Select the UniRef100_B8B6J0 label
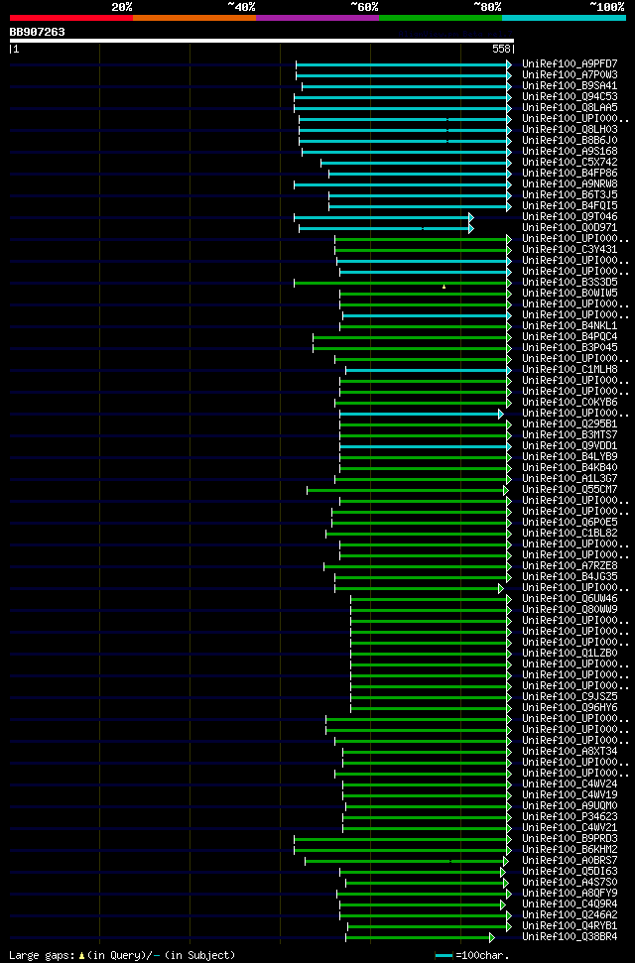The height and width of the screenshot is (963, 635). [x=570, y=141]
